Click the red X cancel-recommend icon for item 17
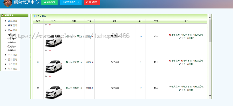Screen dimensions: 233x106 pos(170,35)
